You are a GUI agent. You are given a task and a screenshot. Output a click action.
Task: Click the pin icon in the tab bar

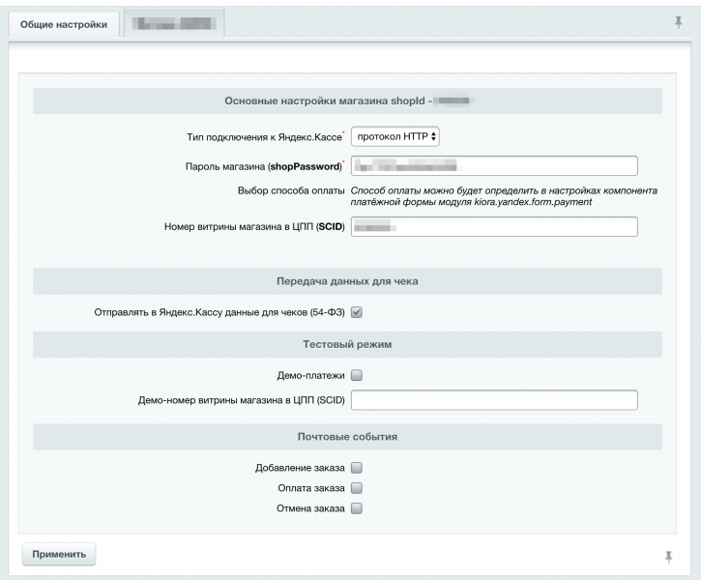tap(678, 22)
